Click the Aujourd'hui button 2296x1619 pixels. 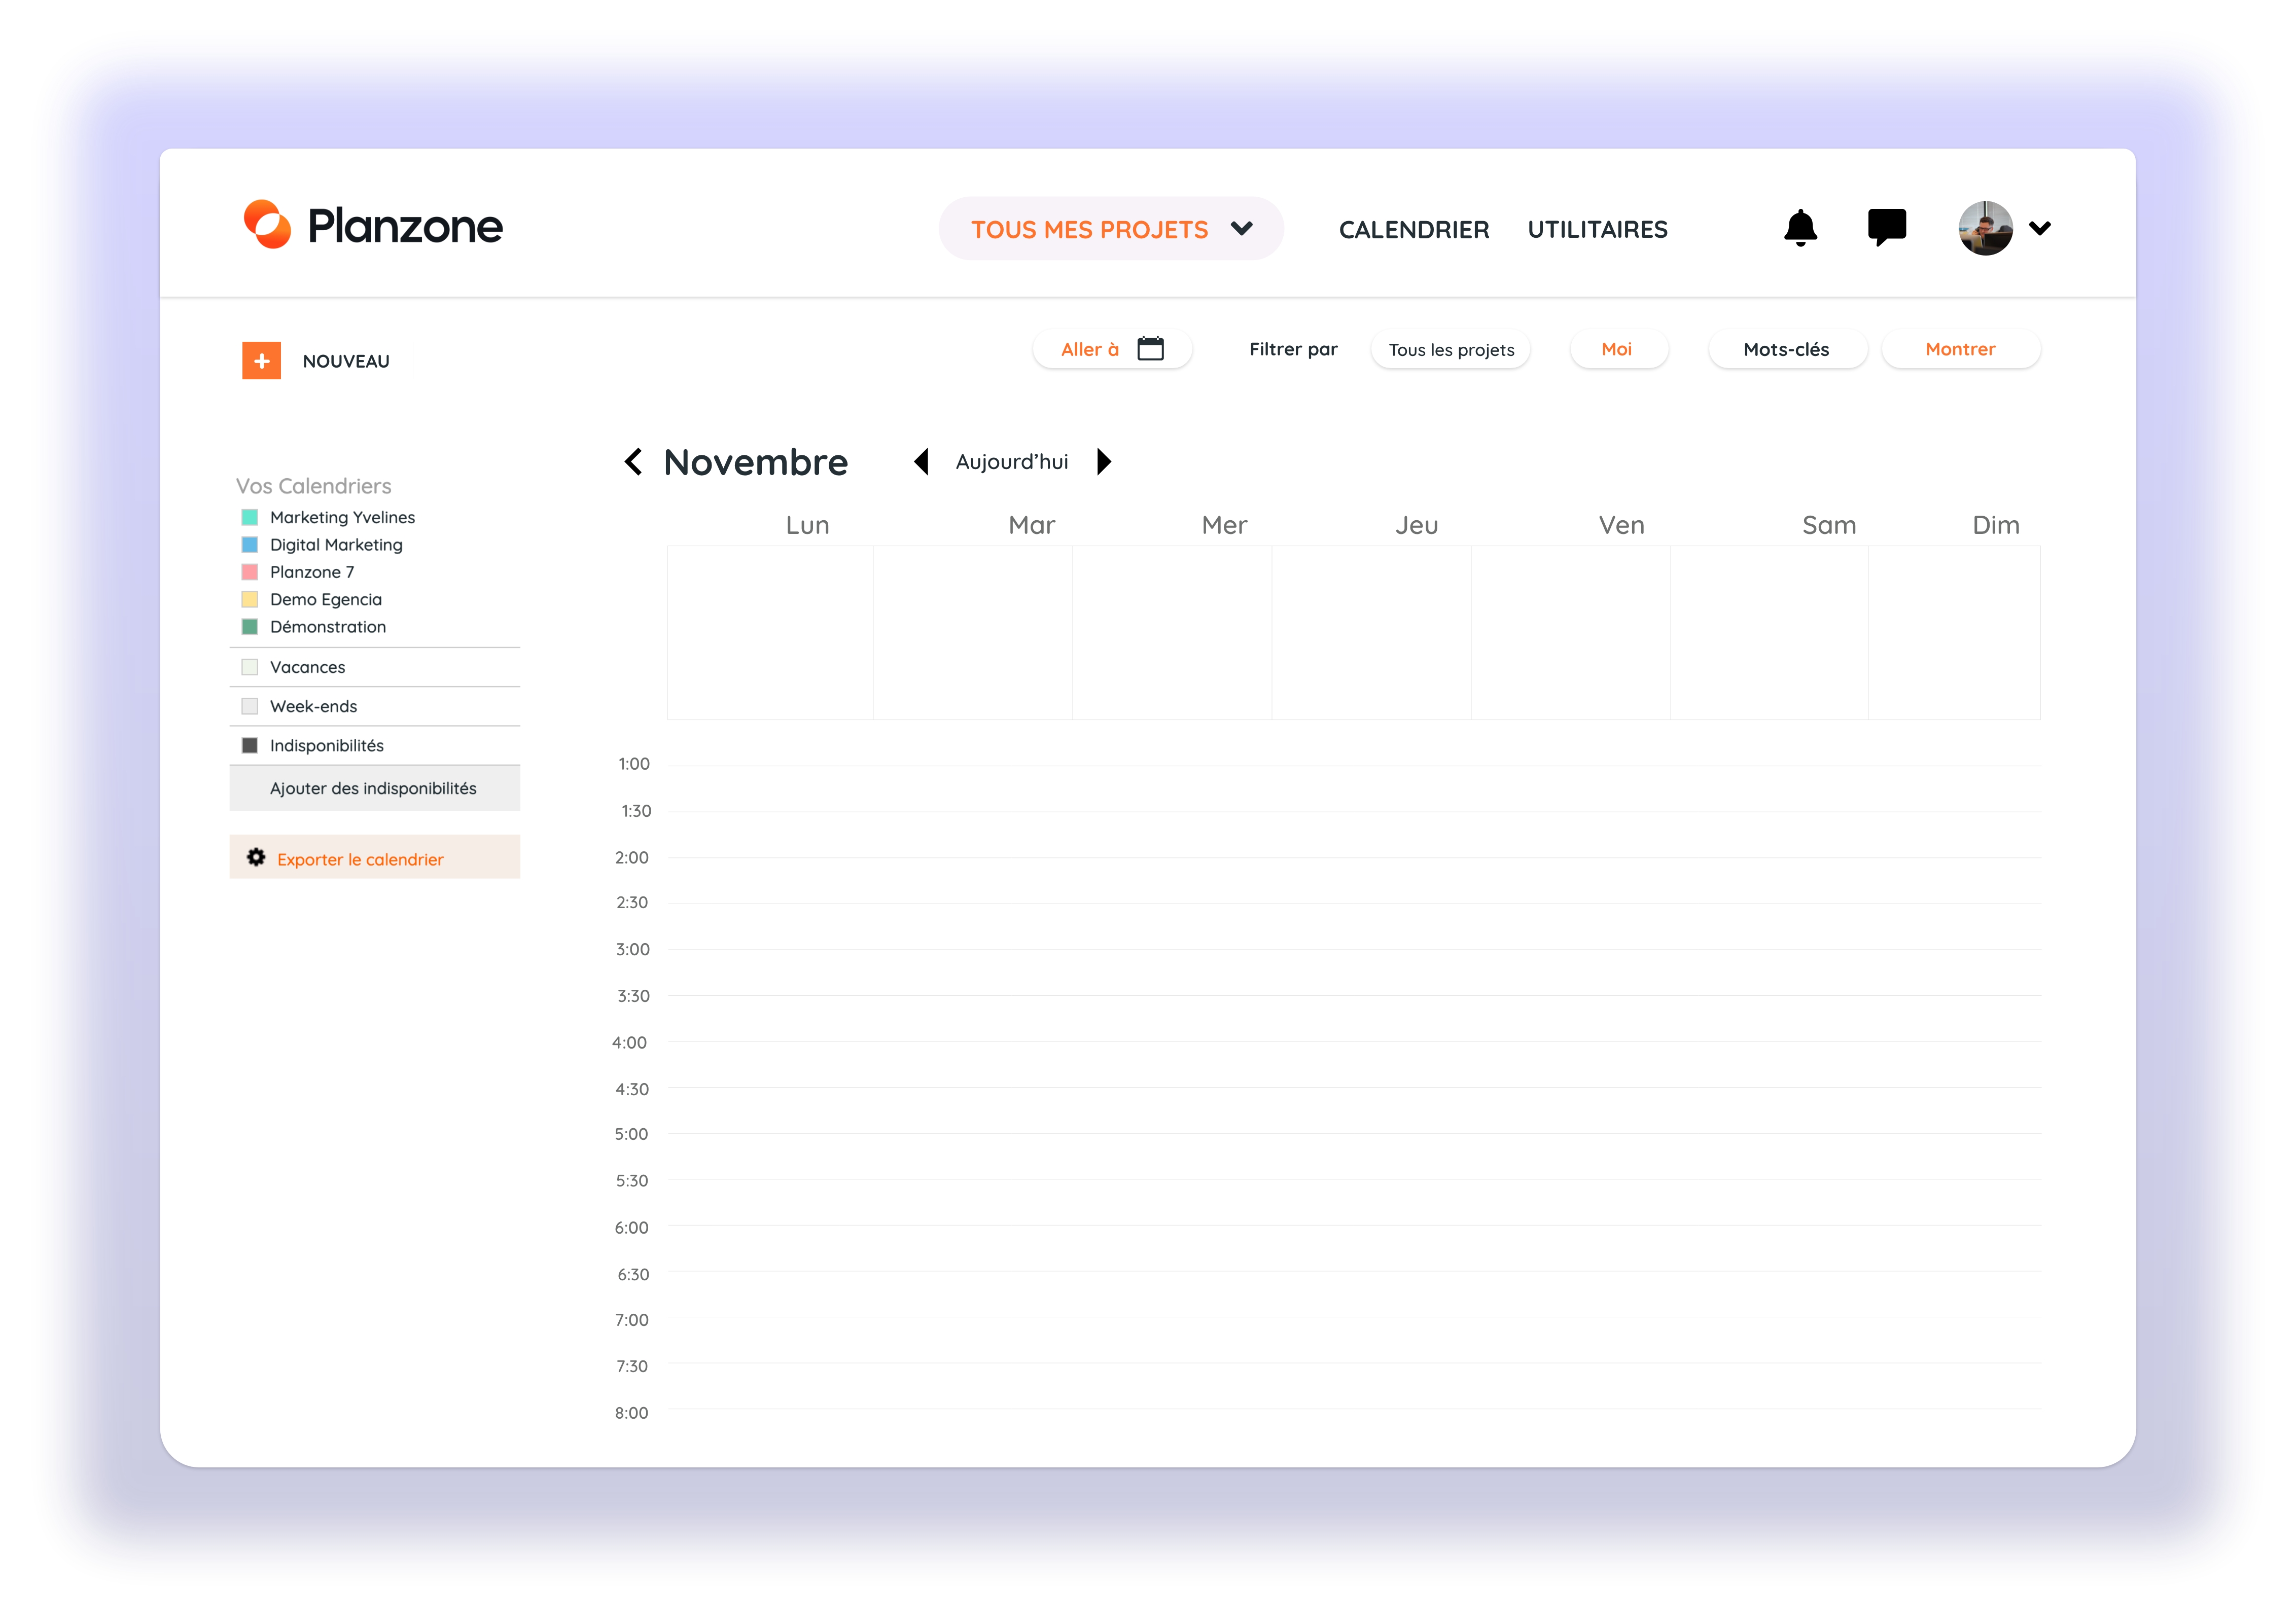tap(1011, 462)
